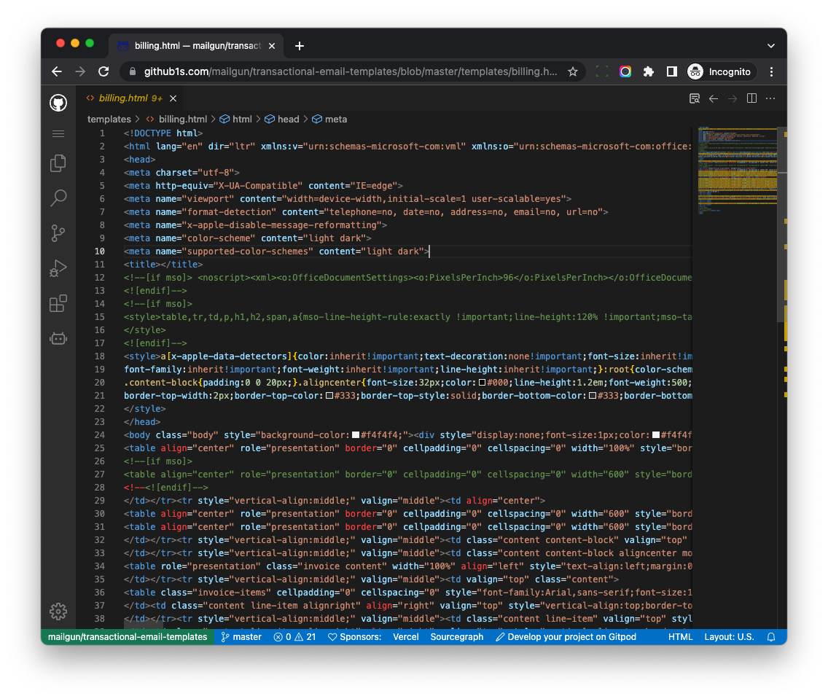
Task: Select the HTML language mode
Action: pos(680,637)
